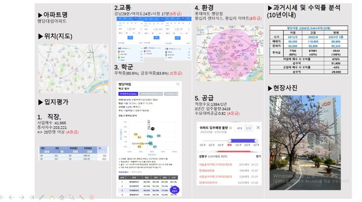The height and width of the screenshot is (202, 362).
Task: Click 성동구 3,419세대, 4단지 summary text
Action: pyautogui.click(x=213, y=156)
